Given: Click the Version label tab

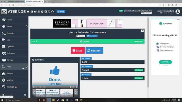Looking at the screenshot, I should coord(86,75).
